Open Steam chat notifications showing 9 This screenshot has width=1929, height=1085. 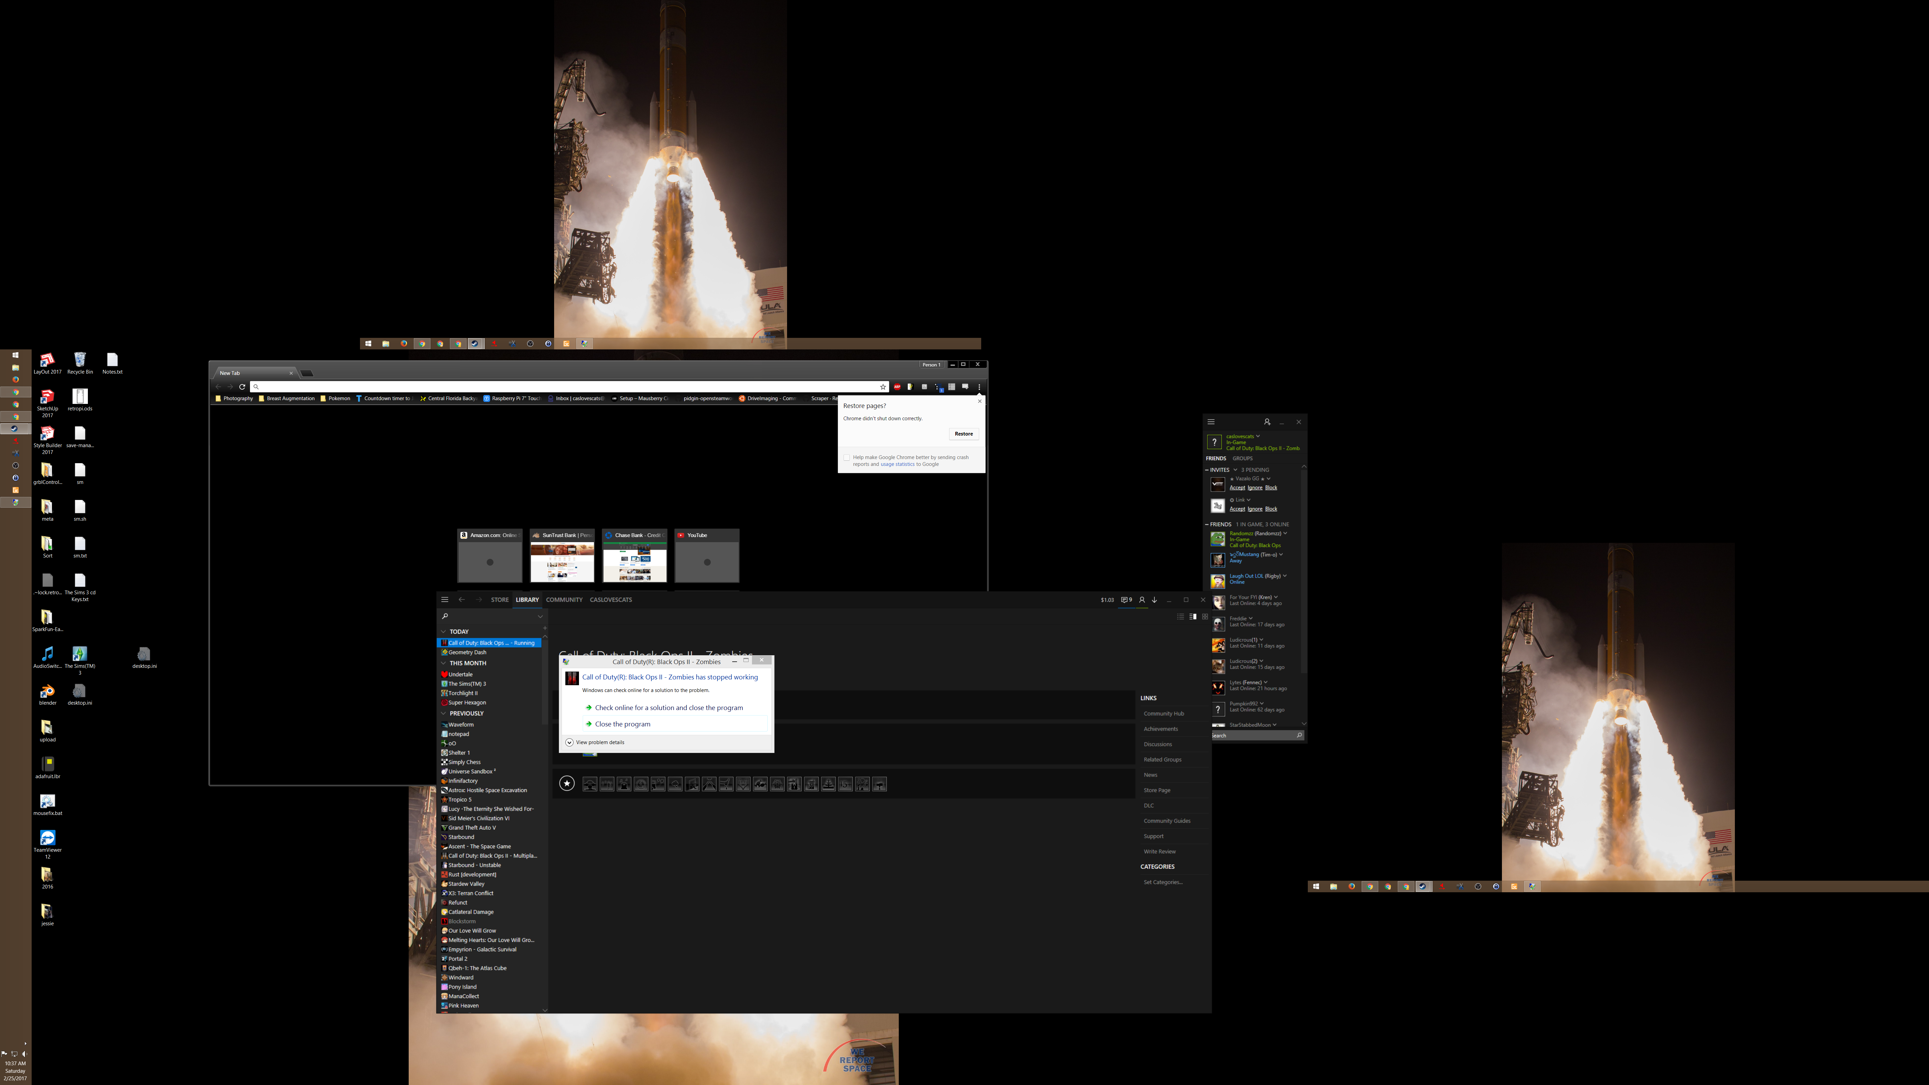(x=1126, y=600)
